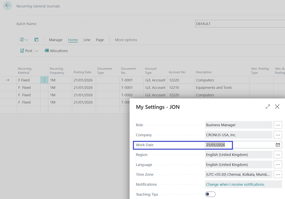Open the Allocations action
The image size is (285, 199).
tap(56, 51)
